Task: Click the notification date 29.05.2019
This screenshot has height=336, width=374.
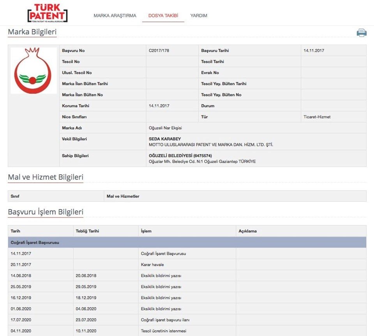Action: coord(86,286)
